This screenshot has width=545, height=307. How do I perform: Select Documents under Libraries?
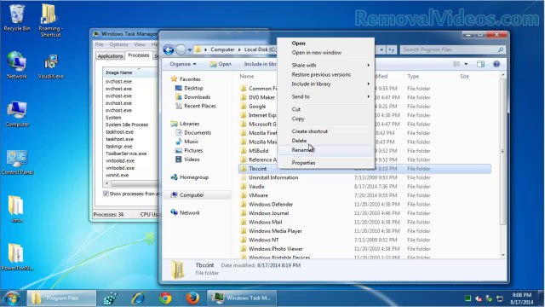point(198,133)
